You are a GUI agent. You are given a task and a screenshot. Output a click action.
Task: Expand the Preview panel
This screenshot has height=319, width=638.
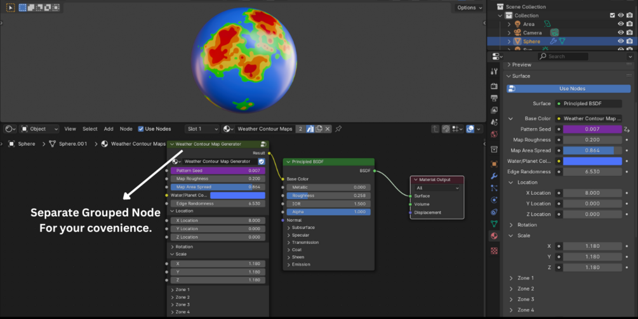point(508,65)
